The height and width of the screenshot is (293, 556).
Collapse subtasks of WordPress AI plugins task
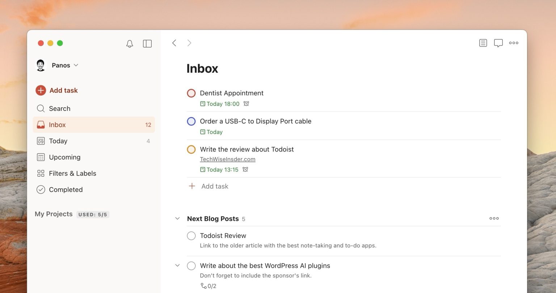coord(177,265)
